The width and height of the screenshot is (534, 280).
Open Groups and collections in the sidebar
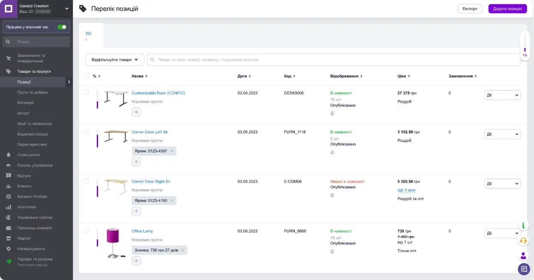point(33,92)
